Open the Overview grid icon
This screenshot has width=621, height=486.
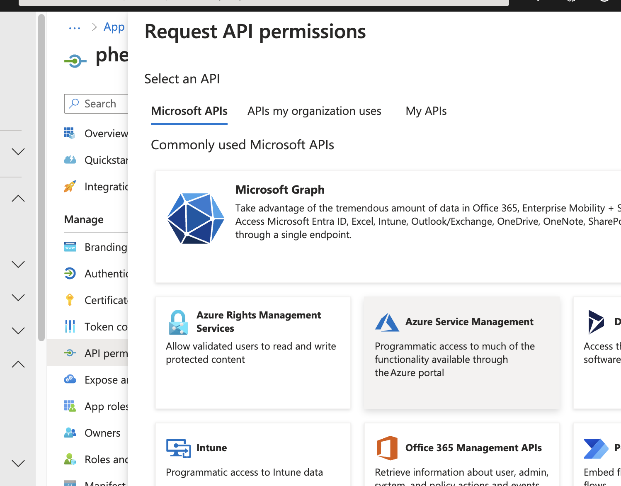[x=70, y=133]
